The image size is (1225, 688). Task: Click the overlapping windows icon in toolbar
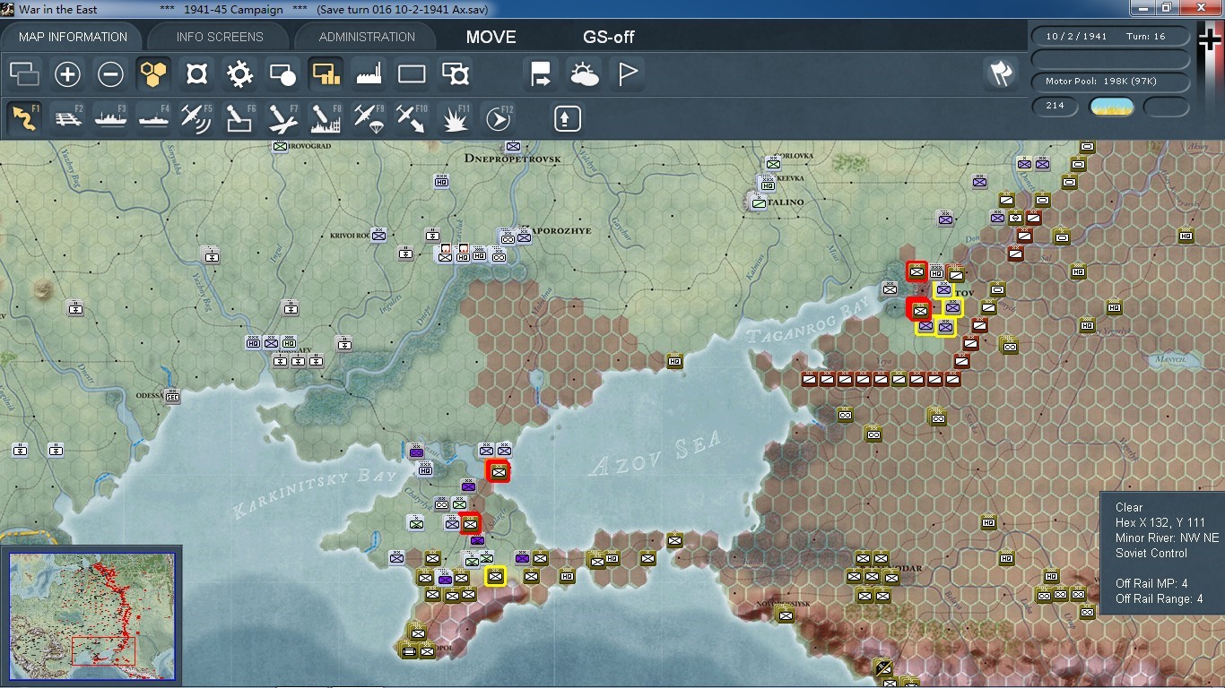[x=24, y=74]
